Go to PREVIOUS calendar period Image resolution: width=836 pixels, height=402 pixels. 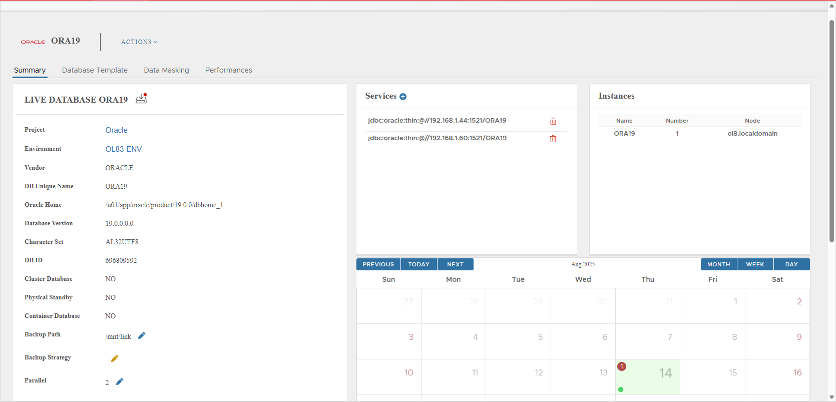pos(378,264)
